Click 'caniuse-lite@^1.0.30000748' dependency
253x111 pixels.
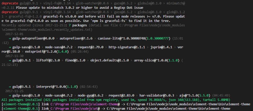click(x=122, y=38)
